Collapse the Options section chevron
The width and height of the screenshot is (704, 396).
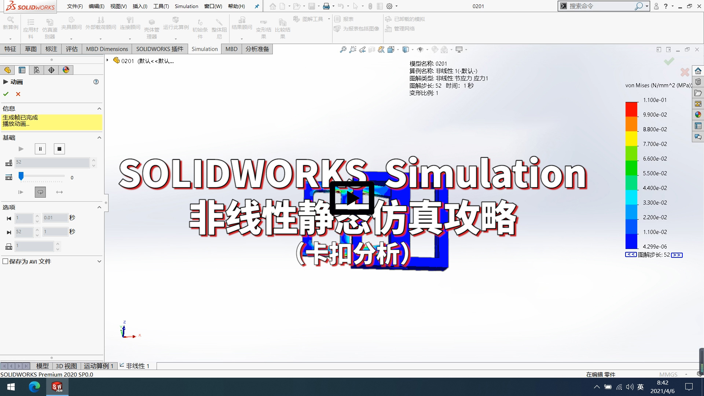pyautogui.click(x=99, y=208)
